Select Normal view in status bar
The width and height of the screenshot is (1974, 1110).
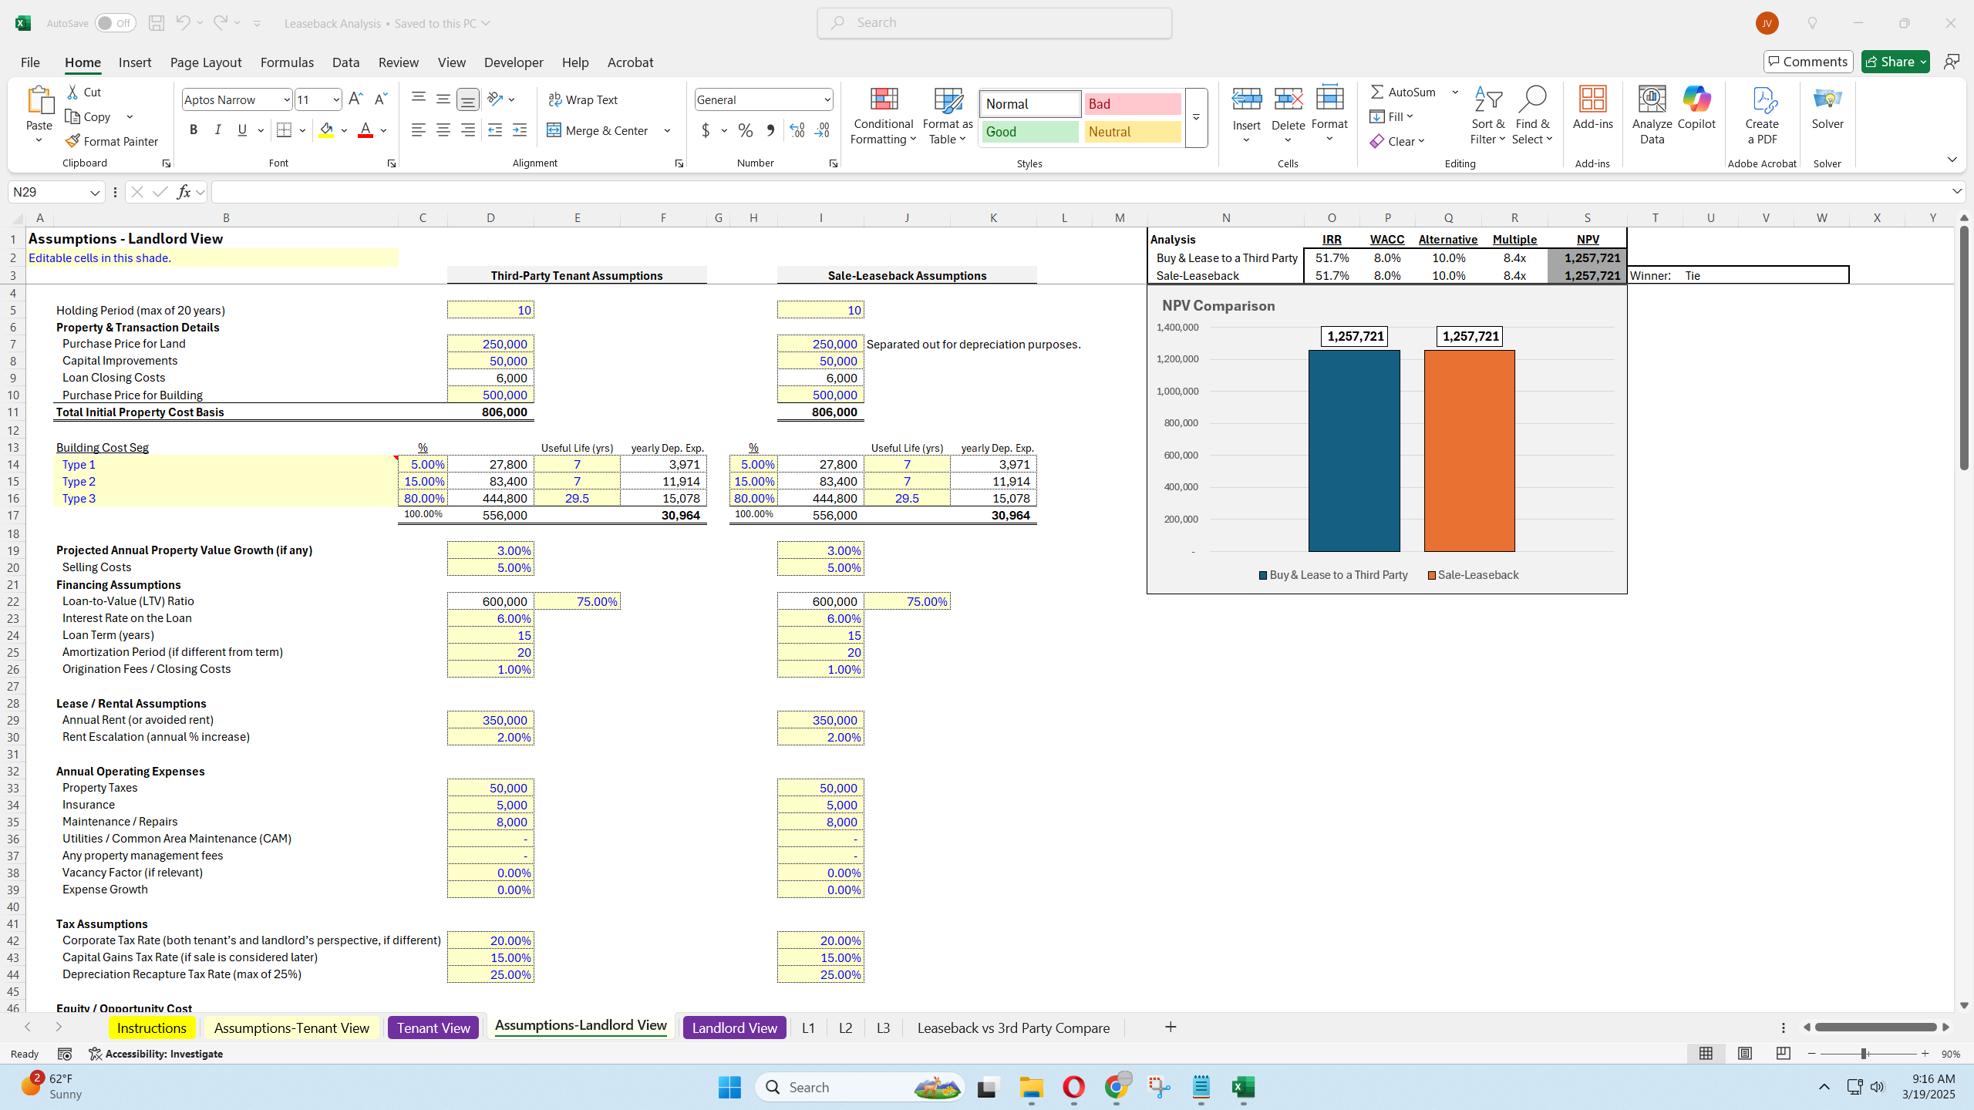(x=1706, y=1053)
